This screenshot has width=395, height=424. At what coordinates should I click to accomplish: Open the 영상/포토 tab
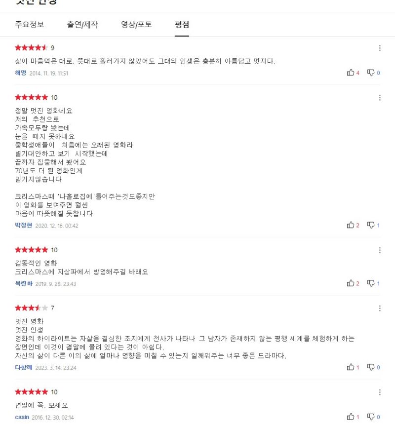[x=136, y=25]
